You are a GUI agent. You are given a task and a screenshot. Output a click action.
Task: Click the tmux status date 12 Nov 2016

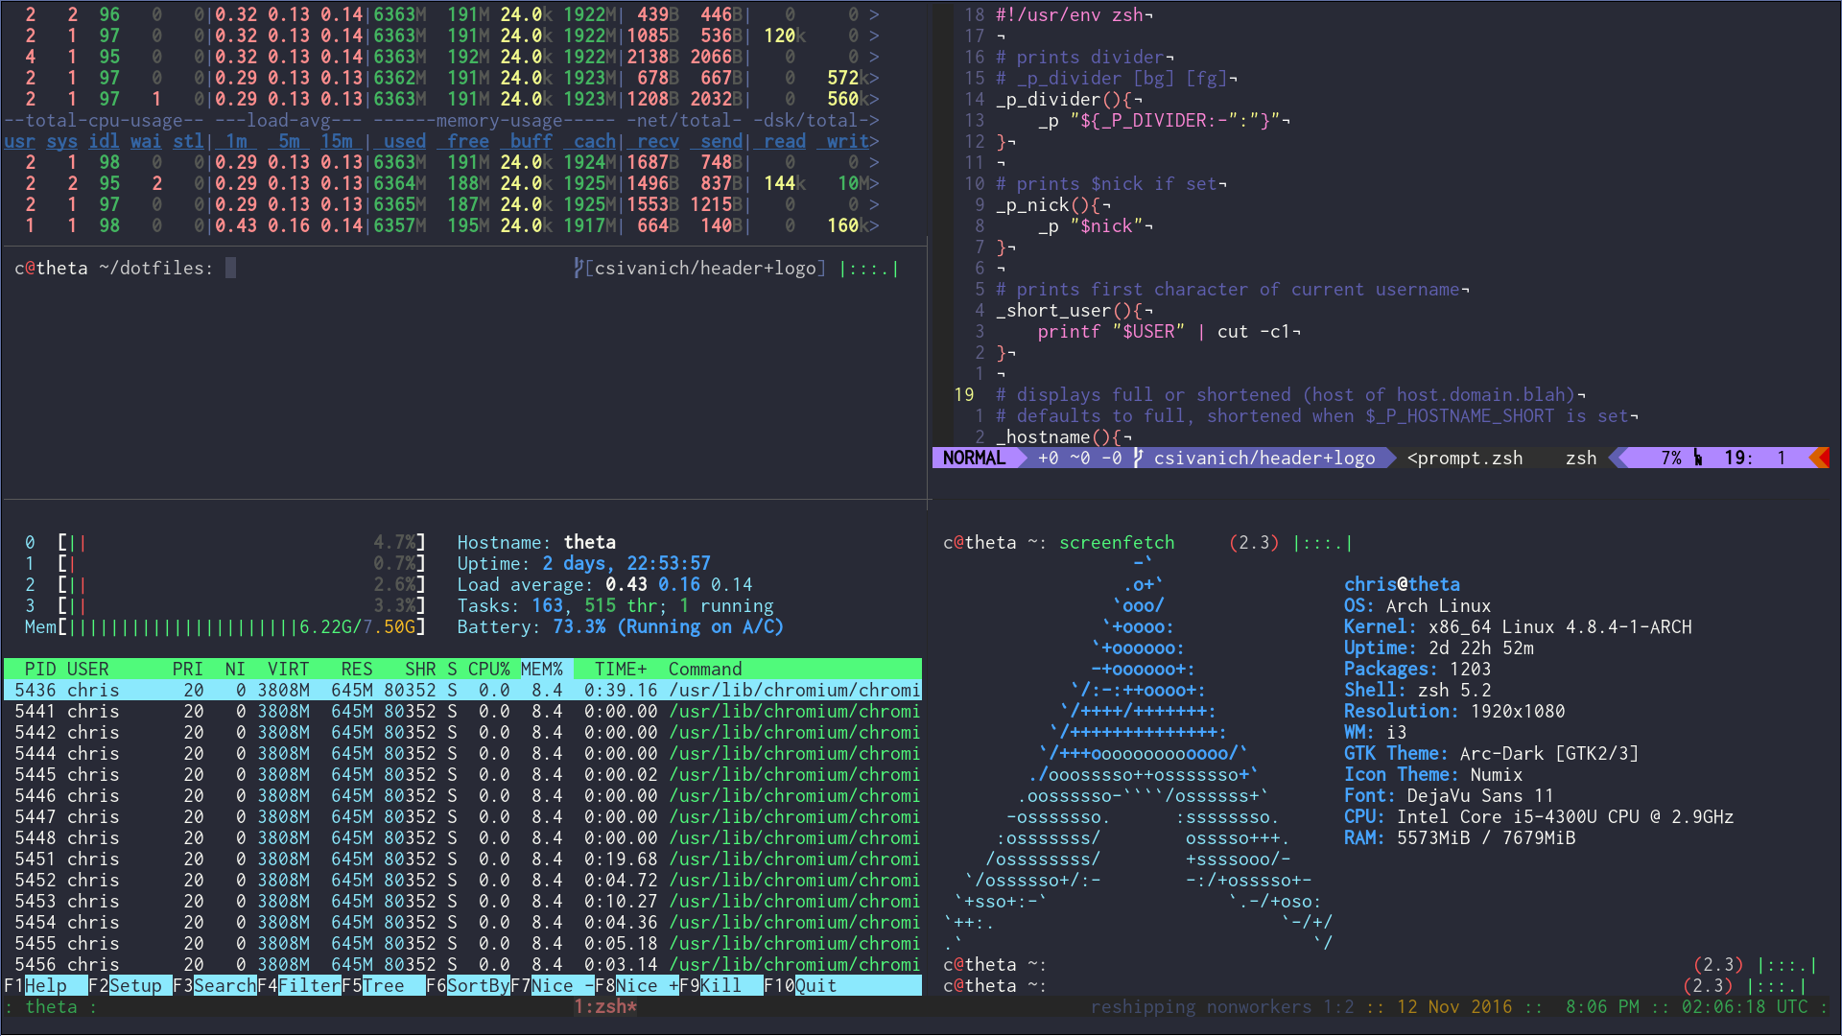tap(1454, 1006)
